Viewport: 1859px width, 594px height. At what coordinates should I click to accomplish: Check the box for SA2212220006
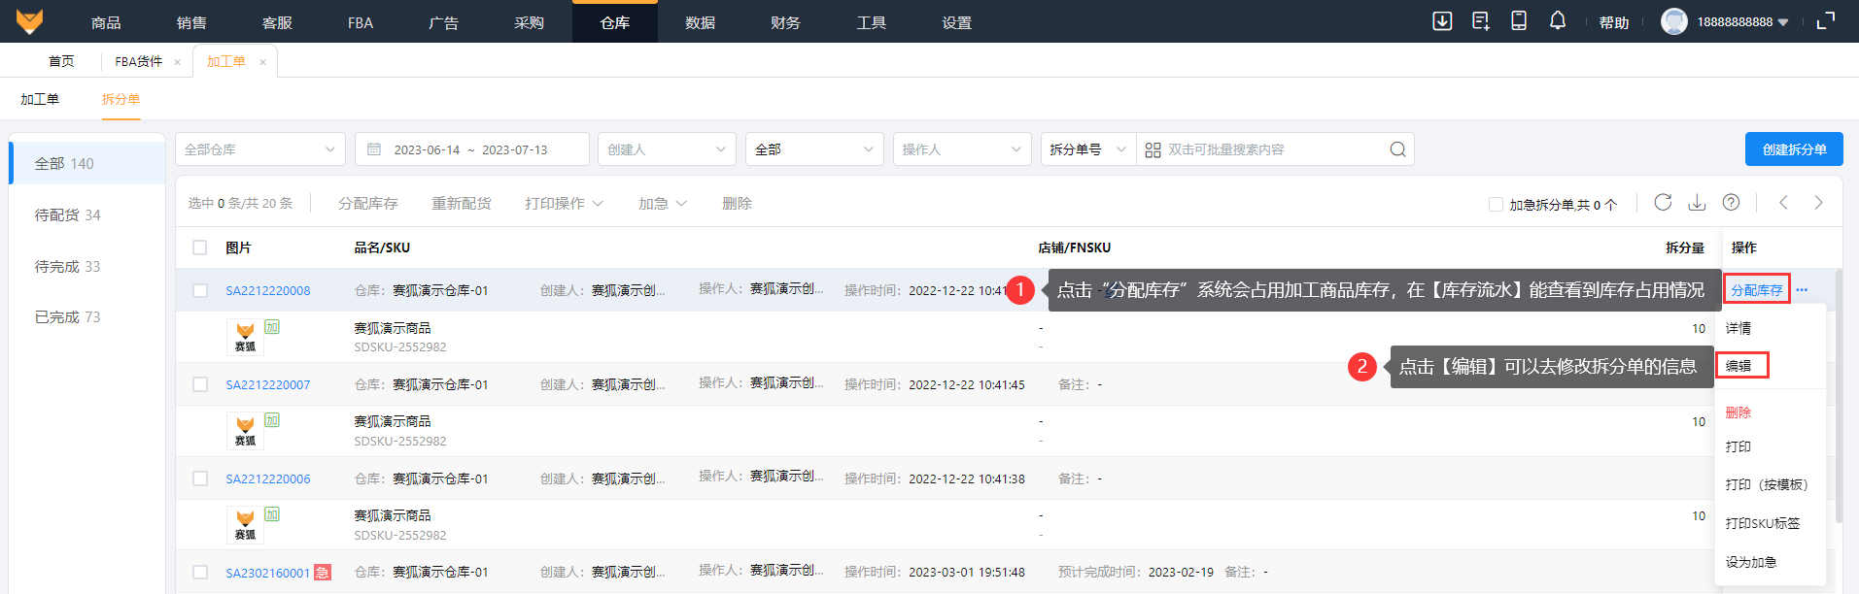coord(200,478)
